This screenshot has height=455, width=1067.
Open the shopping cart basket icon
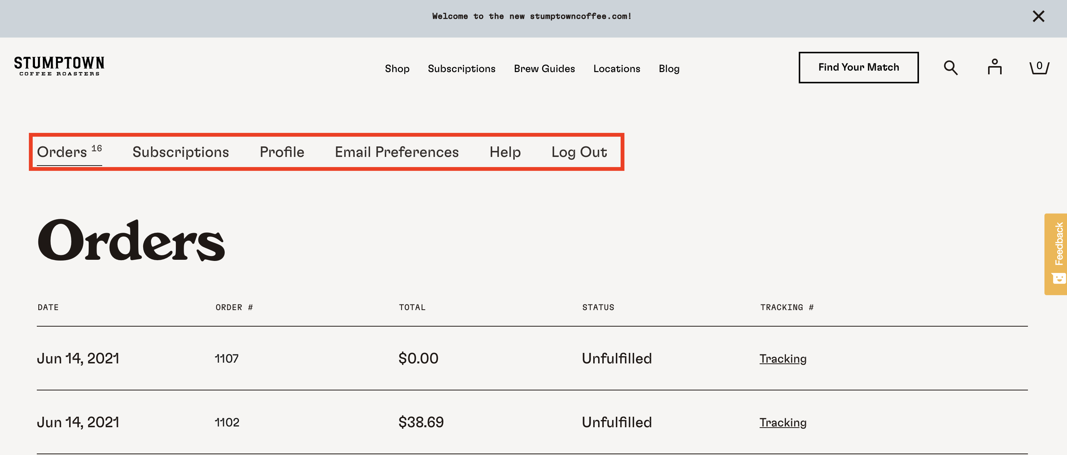1039,67
